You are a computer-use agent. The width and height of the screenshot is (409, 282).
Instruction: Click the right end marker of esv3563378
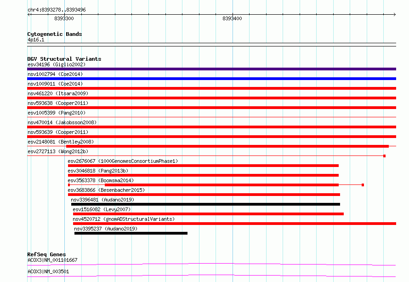[x=363, y=185]
